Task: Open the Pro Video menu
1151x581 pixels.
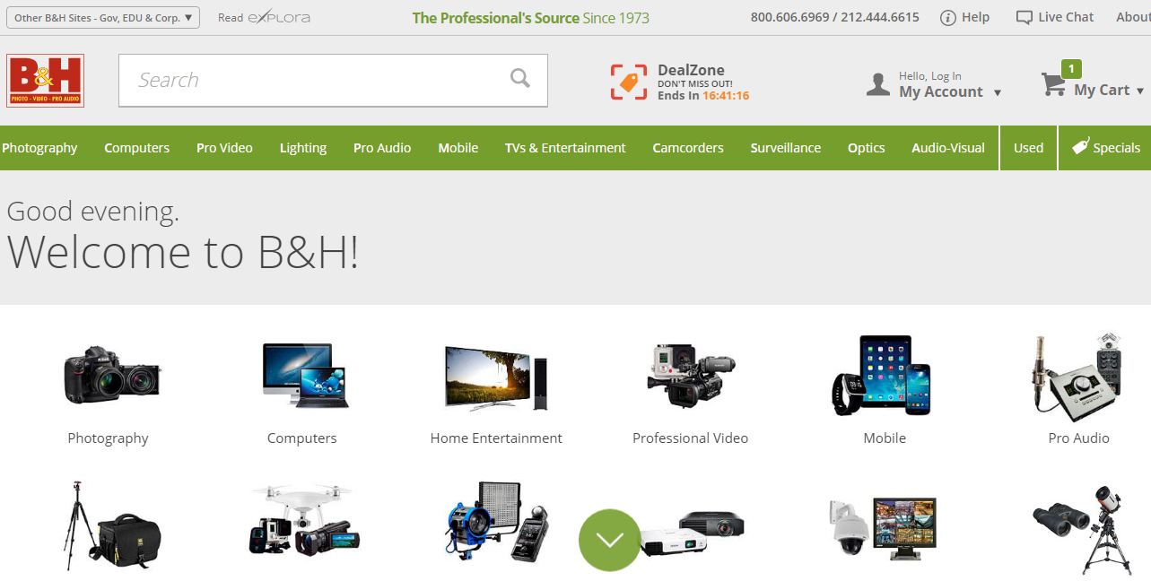Action: coord(224,148)
